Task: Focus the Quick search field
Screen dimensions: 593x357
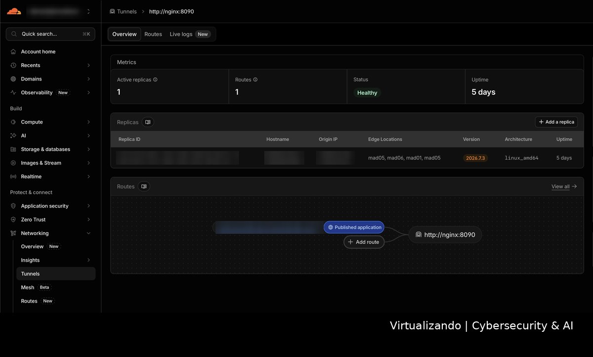Action: (50, 34)
